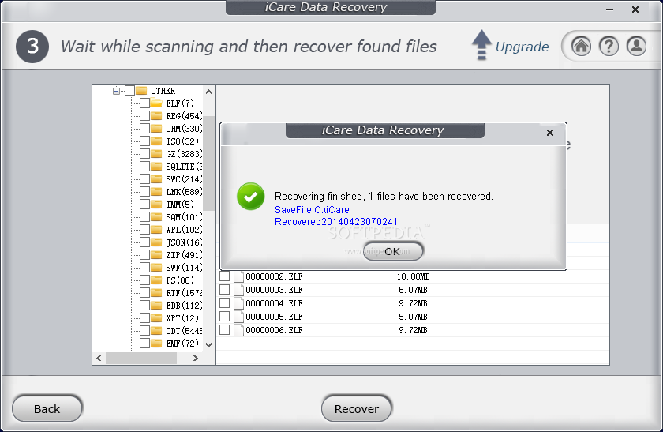663x432 pixels.
Task: Minimize the iCare Data Recovery window
Action: pos(609,9)
